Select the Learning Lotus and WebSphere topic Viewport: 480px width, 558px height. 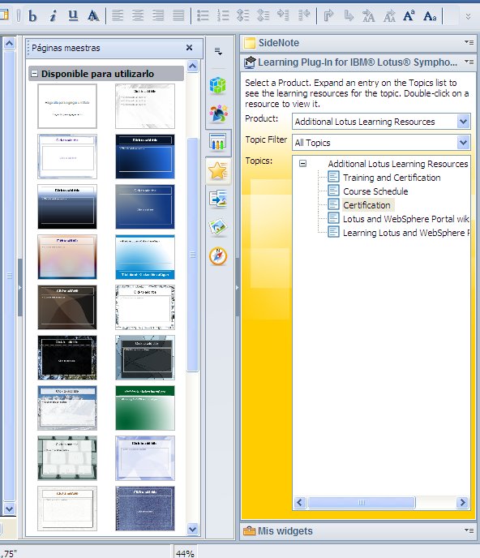click(405, 233)
